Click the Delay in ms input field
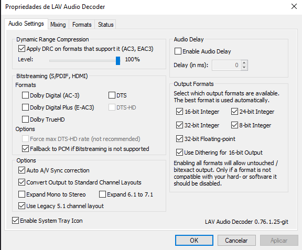Screen dimensions: 302x250 coord(226,65)
